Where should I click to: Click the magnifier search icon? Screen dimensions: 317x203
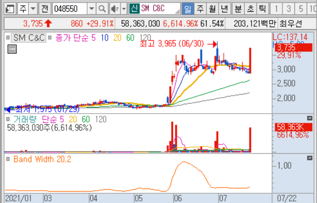(102, 9)
